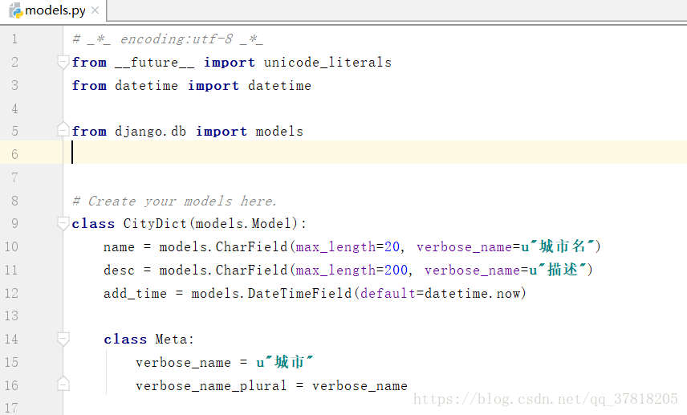Click default=datetime.now argument
687x415 pixels.
[x=440, y=293]
